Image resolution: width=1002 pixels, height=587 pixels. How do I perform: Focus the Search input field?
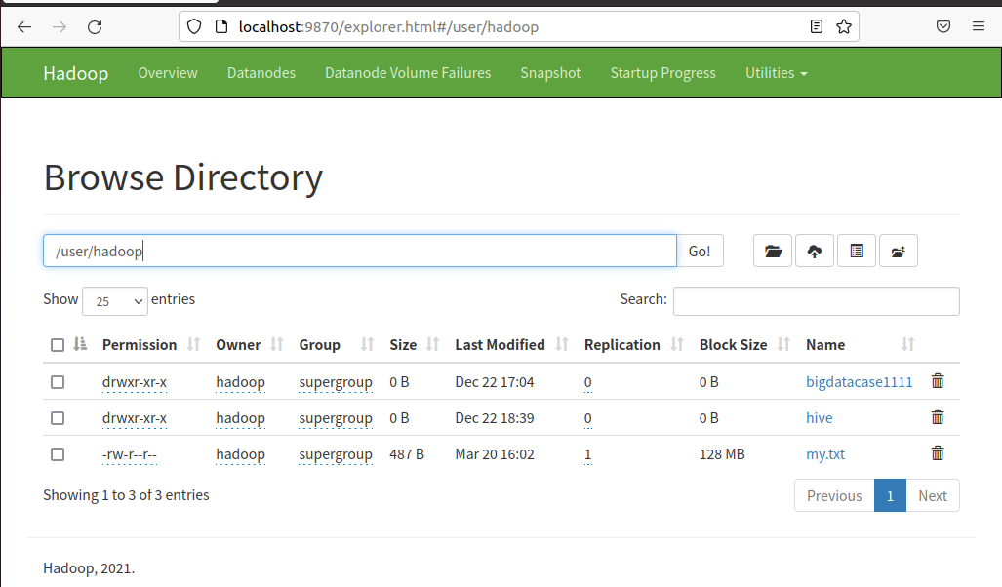(x=816, y=301)
